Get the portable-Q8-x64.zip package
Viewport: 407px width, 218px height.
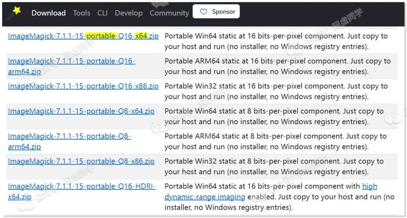81,111
